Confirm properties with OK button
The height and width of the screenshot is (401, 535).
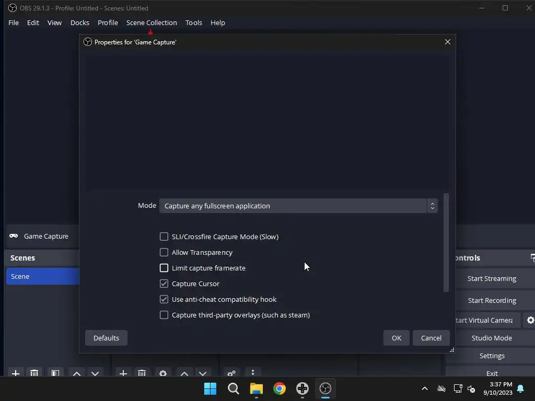397,338
